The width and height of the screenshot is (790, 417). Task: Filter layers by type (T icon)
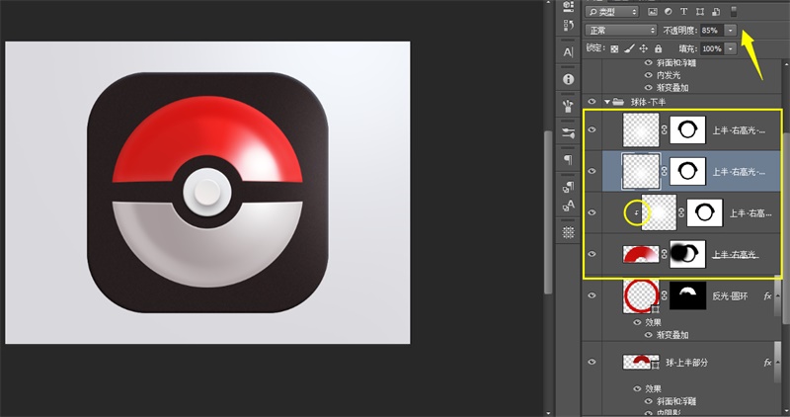pyautogui.click(x=684, y=12)
